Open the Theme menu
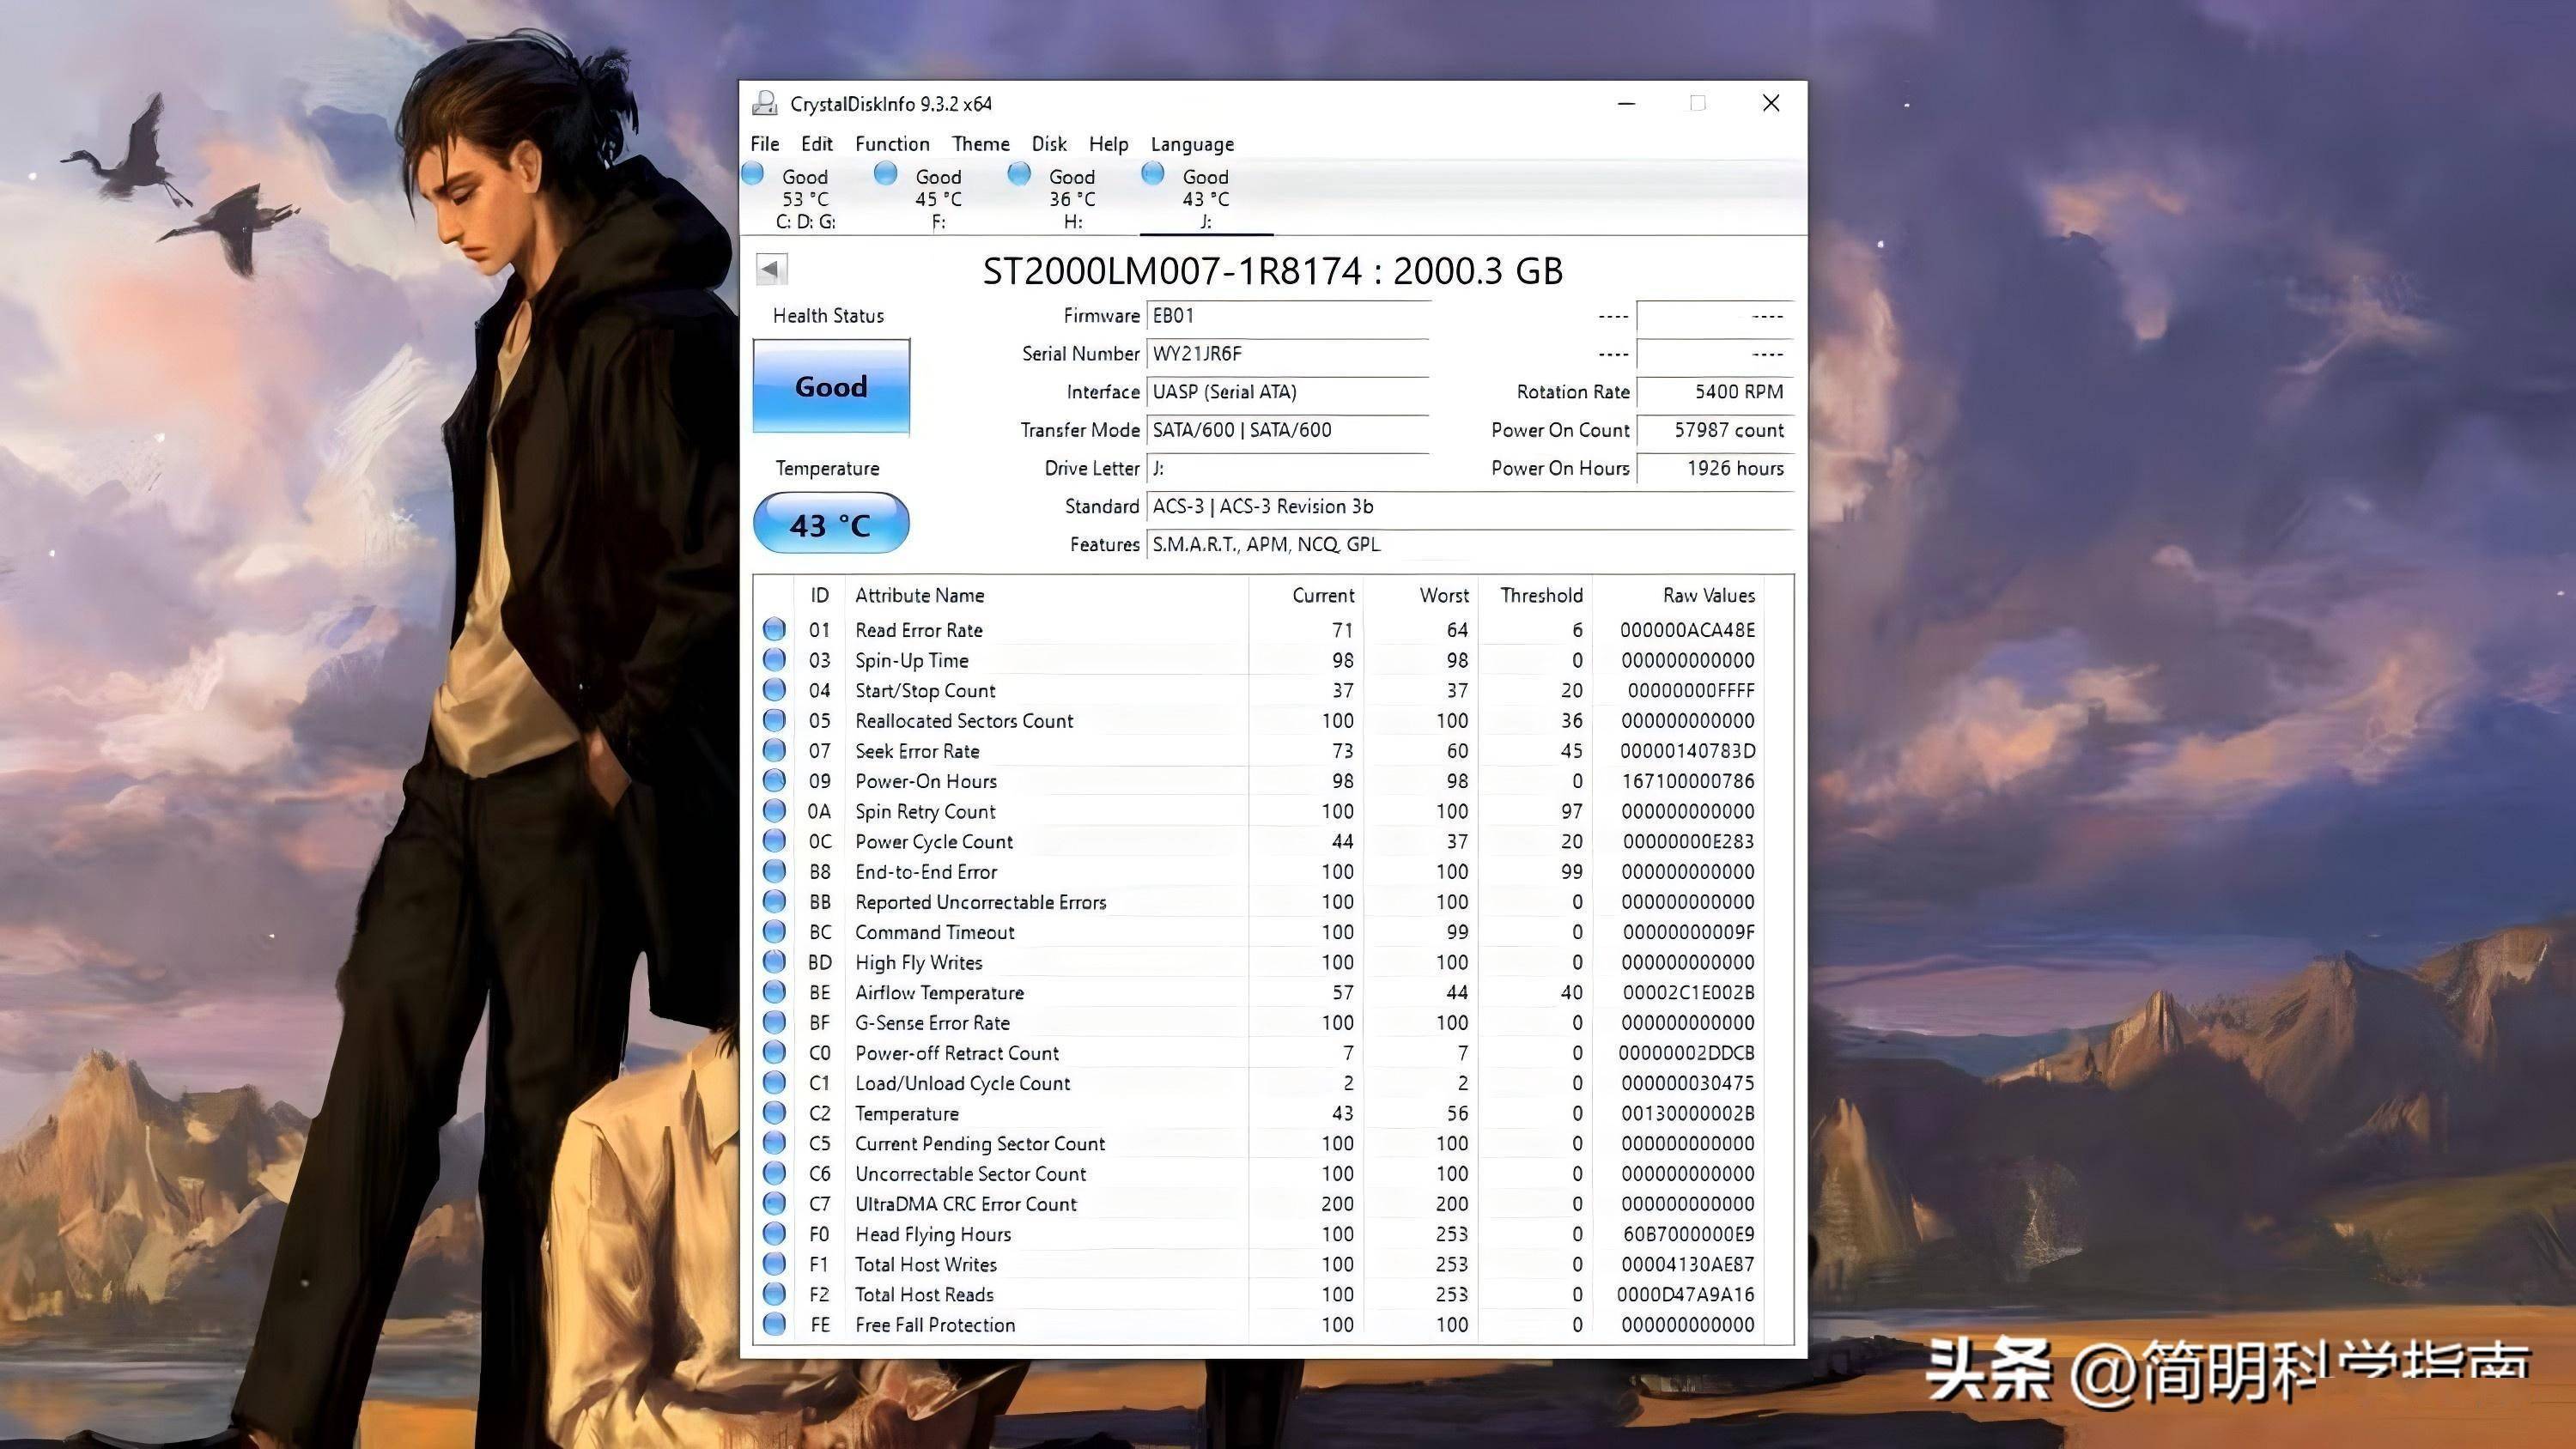The height and width of the screenshot is (1449, 2576). tap(980, 144)
